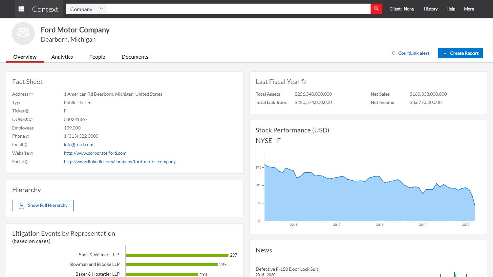This screenshot has height=277, width=493.
Task: Click the red search magnifier button
Action: (x=376, y=9)
